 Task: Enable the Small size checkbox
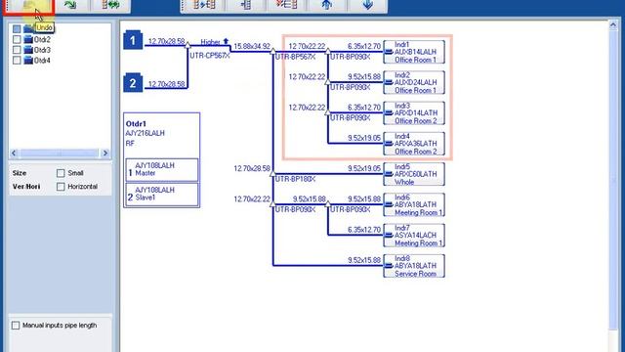(61, 173)
